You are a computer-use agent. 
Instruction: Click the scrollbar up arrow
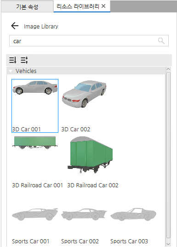[x=168, y=69]
